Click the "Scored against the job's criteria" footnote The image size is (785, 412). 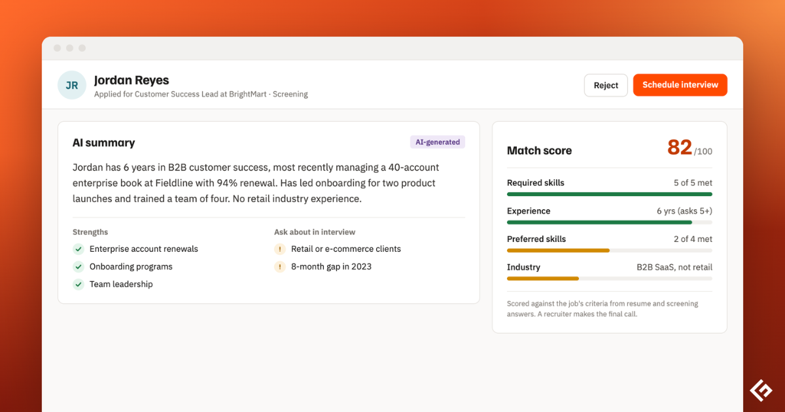coord(602,309)
